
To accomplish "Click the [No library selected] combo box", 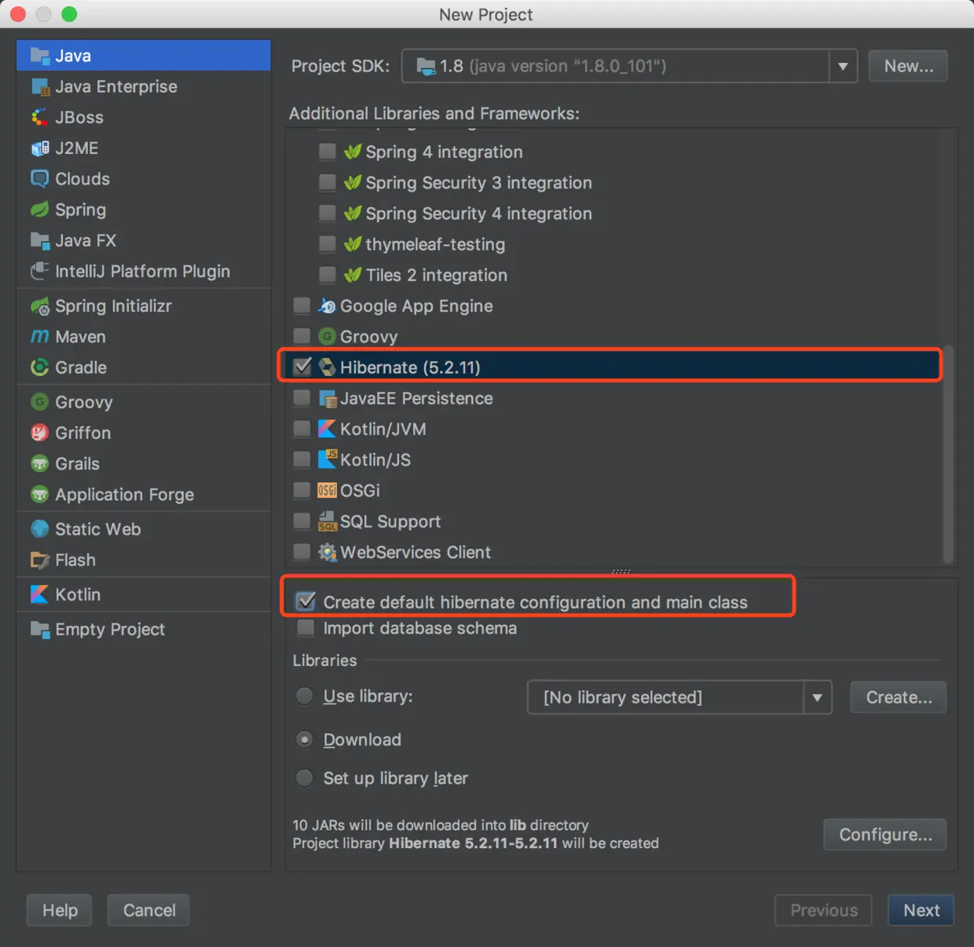I will (x=679, y=697).
